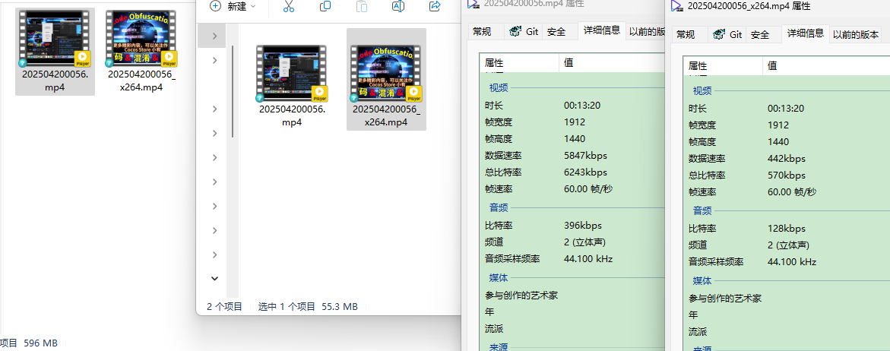Click 帧宽度 row in original file properties
890x351 pixels.
coord(572,122)
